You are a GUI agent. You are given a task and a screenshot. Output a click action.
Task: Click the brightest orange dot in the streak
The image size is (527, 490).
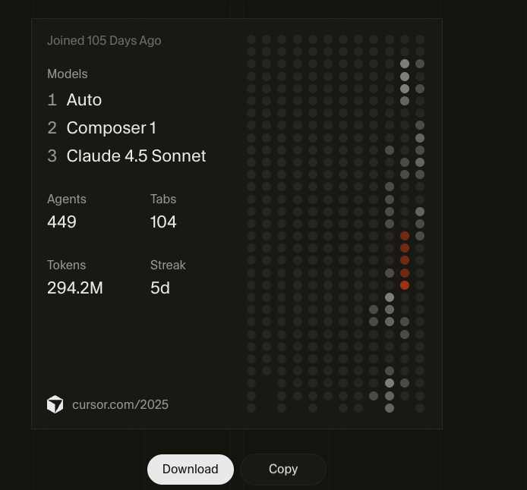(405, 285)
